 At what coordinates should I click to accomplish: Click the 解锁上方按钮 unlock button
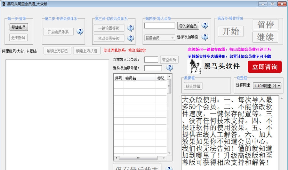tap(57, 51)
